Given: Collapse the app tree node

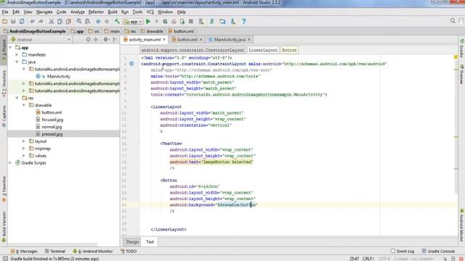Looking at the screenshot, I should point(10,47).
